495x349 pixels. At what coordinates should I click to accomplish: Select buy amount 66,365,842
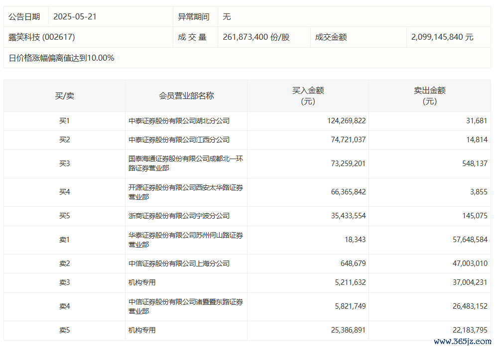tap(348, 192)
